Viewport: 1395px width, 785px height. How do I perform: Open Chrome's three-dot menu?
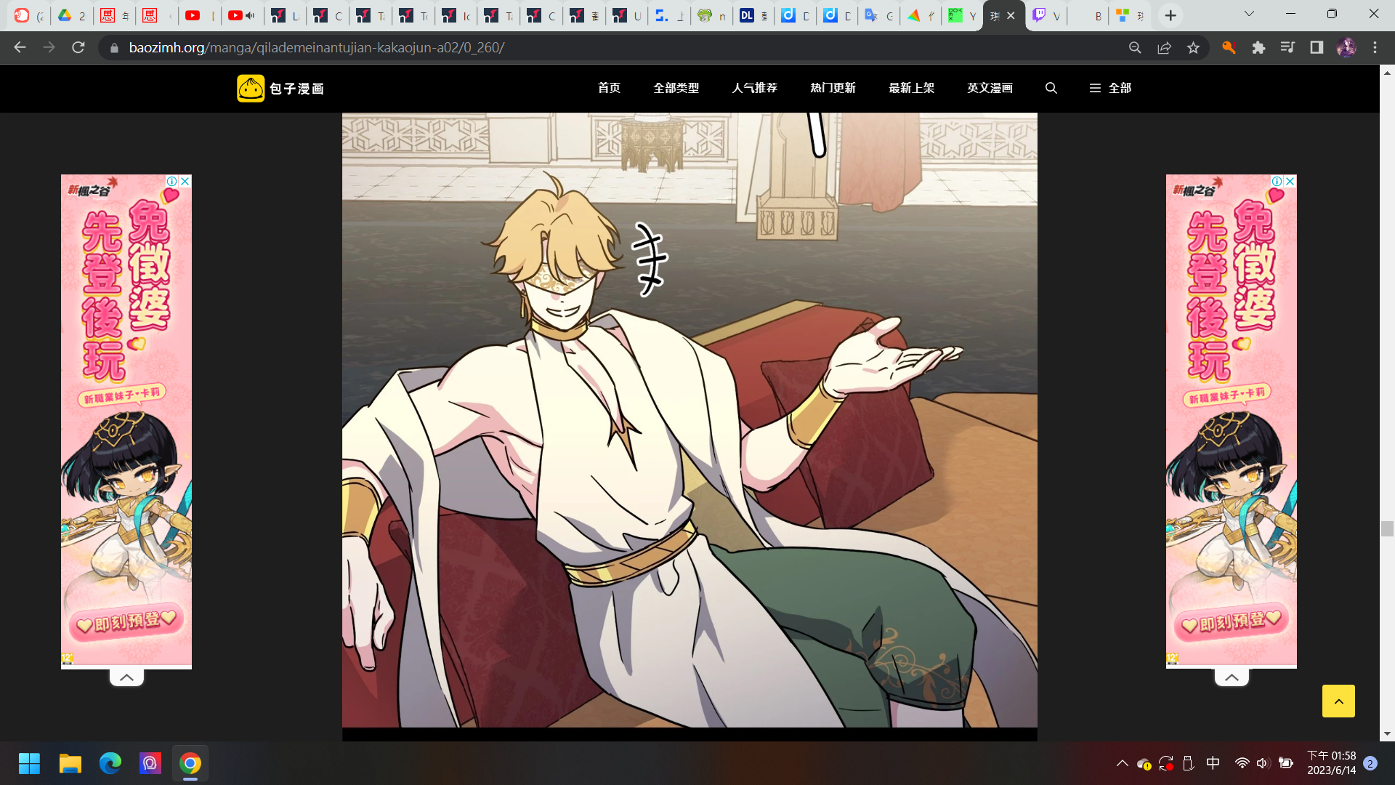(x=1375, y=47)
